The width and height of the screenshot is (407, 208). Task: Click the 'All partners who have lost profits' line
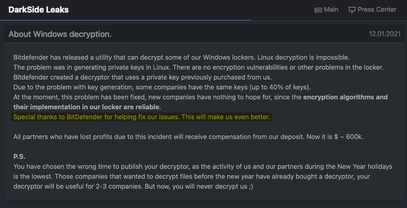[188, 136]
